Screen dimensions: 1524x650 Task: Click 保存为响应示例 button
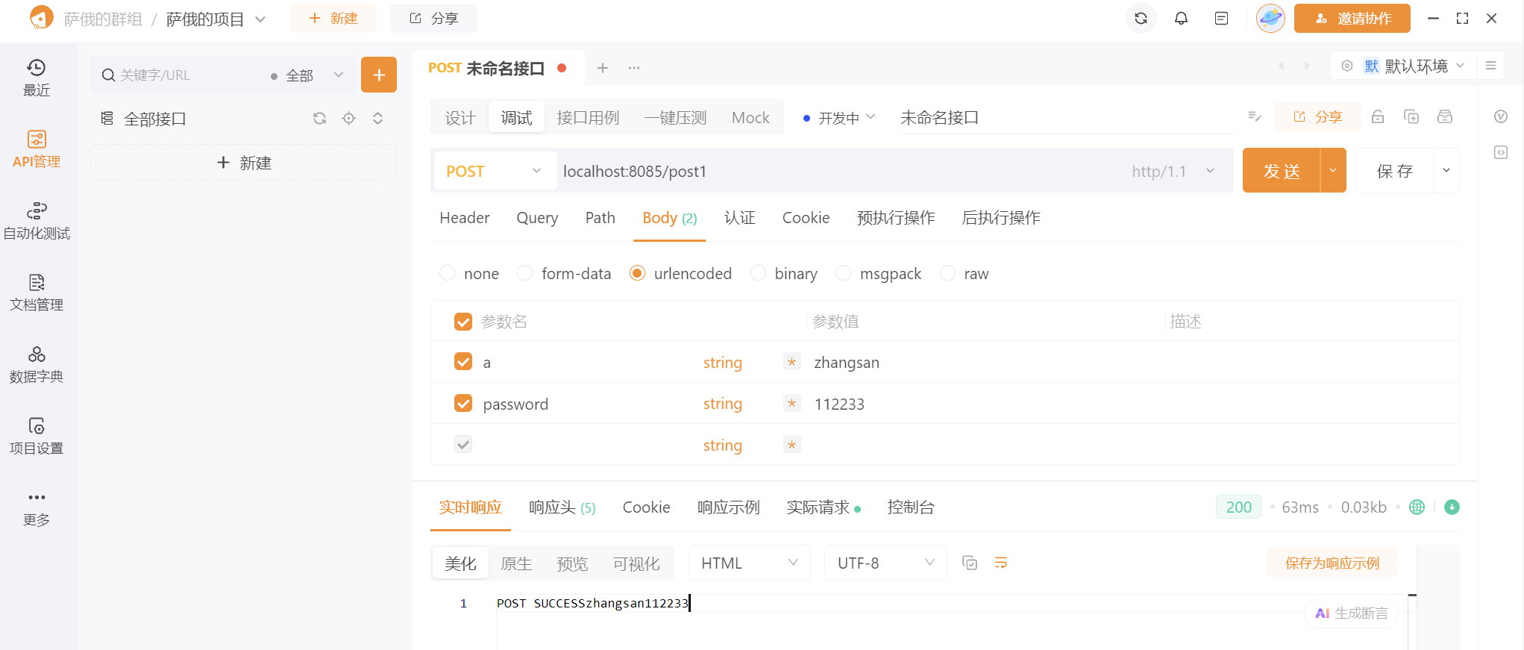tap(1332, 563)
